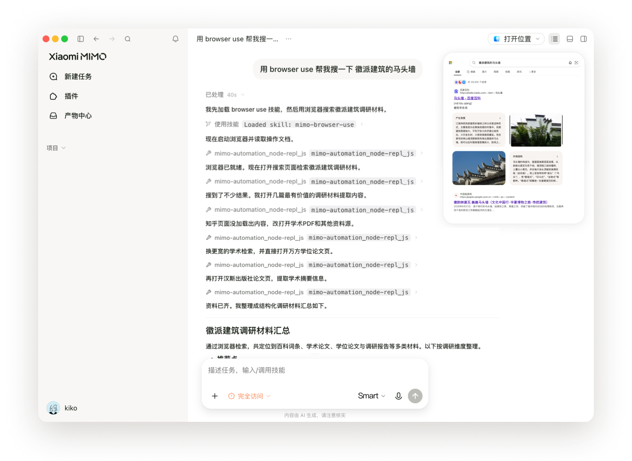Click the wrench icon below 知乎页面没加载出内容

(x=208, y=237)
